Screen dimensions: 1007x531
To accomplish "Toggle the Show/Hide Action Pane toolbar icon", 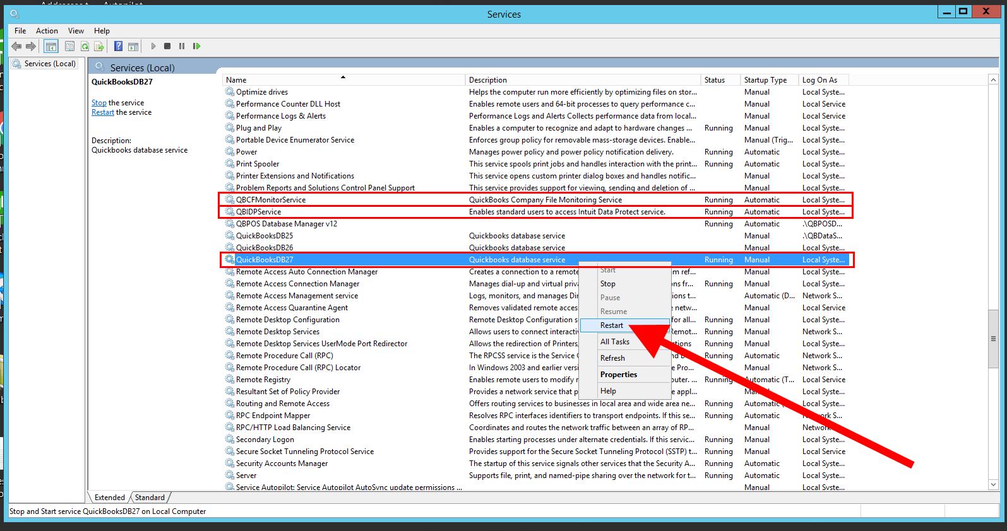I will pos(133,46).
